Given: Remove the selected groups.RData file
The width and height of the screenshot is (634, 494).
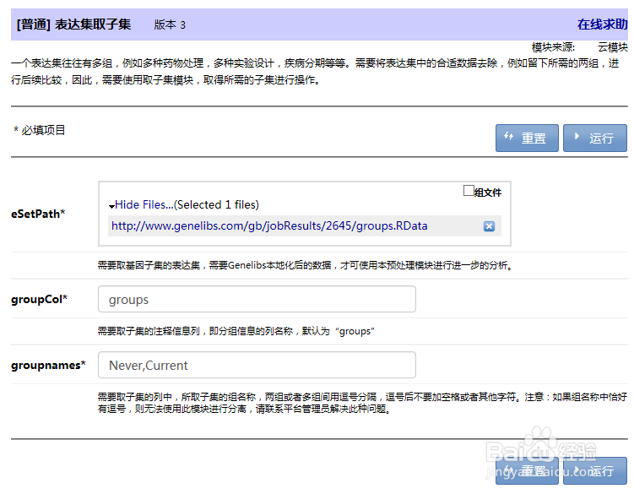Looking at the screenshot, I should (489, 226).
